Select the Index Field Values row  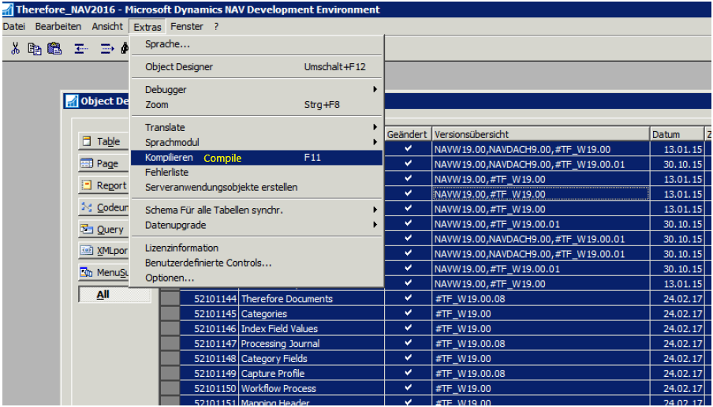tap(279, 329)
